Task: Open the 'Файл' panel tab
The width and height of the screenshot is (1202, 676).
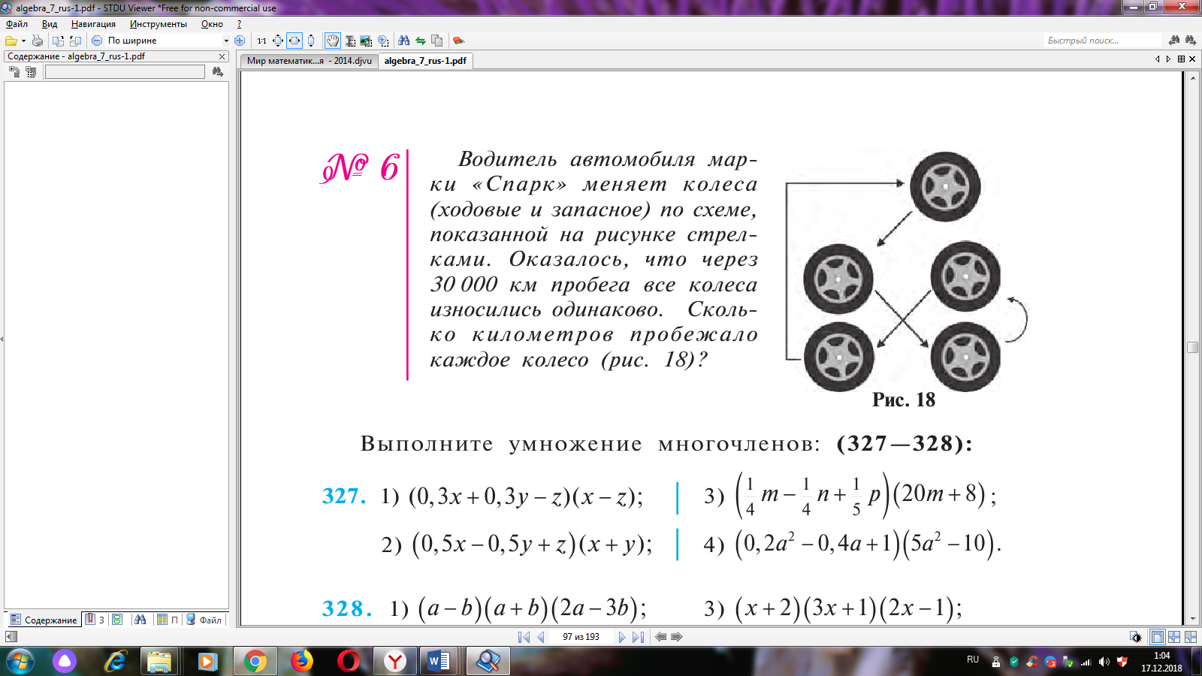Action: [204, 620]
